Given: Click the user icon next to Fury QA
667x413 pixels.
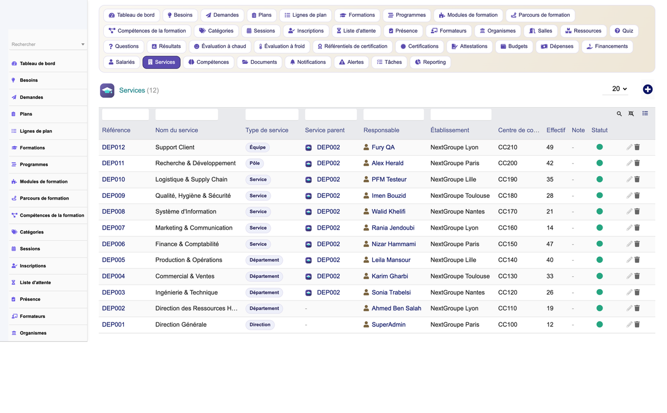Looking at the screenshot, I should (x=366, y=147).
